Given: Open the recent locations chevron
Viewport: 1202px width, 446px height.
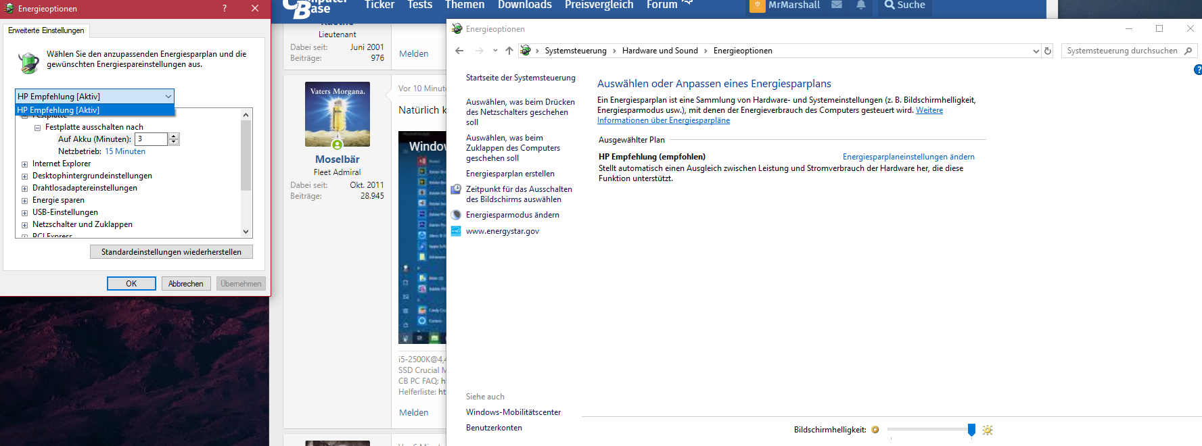Looking at the screenshot, I should tap(495, 51).
